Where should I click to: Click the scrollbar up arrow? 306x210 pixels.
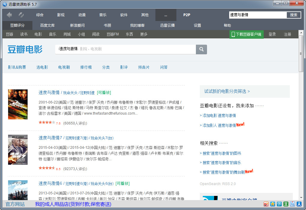point(301,33)
